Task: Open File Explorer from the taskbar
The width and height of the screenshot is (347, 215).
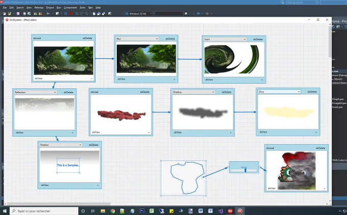Action: pyautogui.click(x=103, y=211)
